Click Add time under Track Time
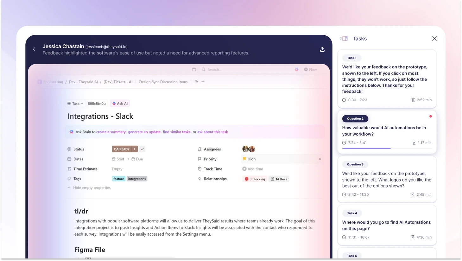Screen dimensions: 462x261 pos(253,169)
